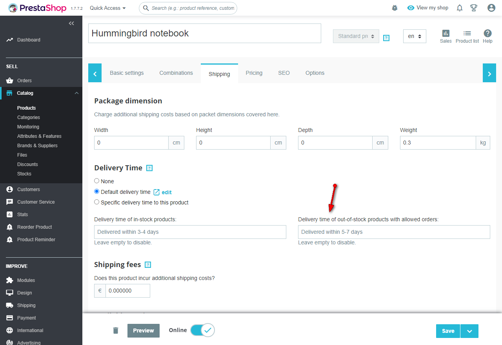Expand the Save button dropdown arrow
This screenshot has height=345, width=502.
[469, 331]
